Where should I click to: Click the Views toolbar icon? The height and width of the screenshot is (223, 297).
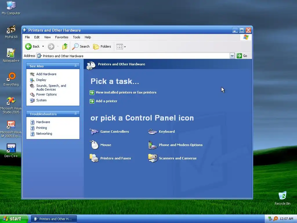tap(119, 47)
